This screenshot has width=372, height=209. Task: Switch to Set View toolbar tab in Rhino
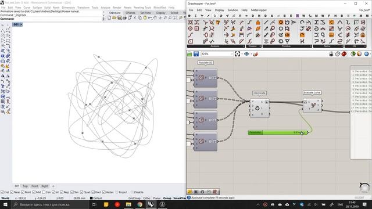(x=146, y=13)
